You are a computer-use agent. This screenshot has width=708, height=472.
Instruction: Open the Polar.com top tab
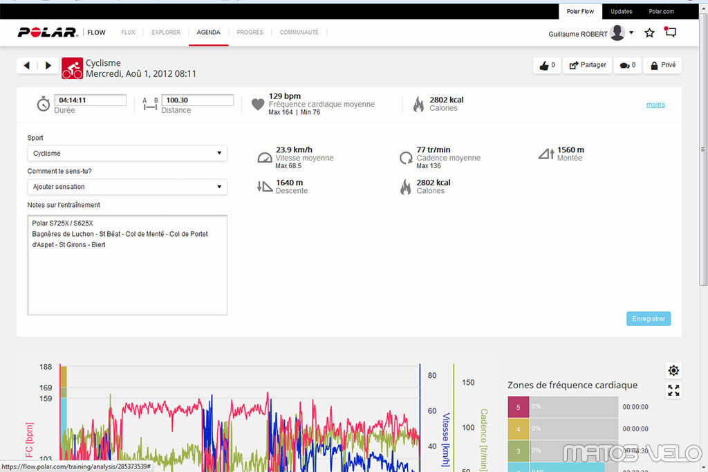(661, 12)
